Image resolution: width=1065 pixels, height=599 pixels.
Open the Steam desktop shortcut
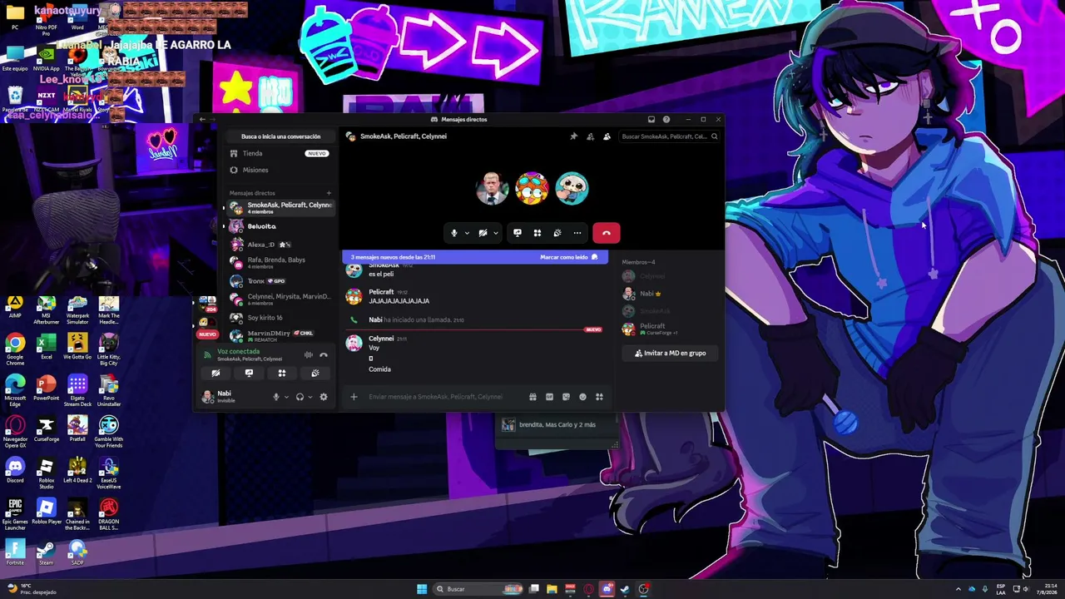pyautogui.click(x=47, y=552)
